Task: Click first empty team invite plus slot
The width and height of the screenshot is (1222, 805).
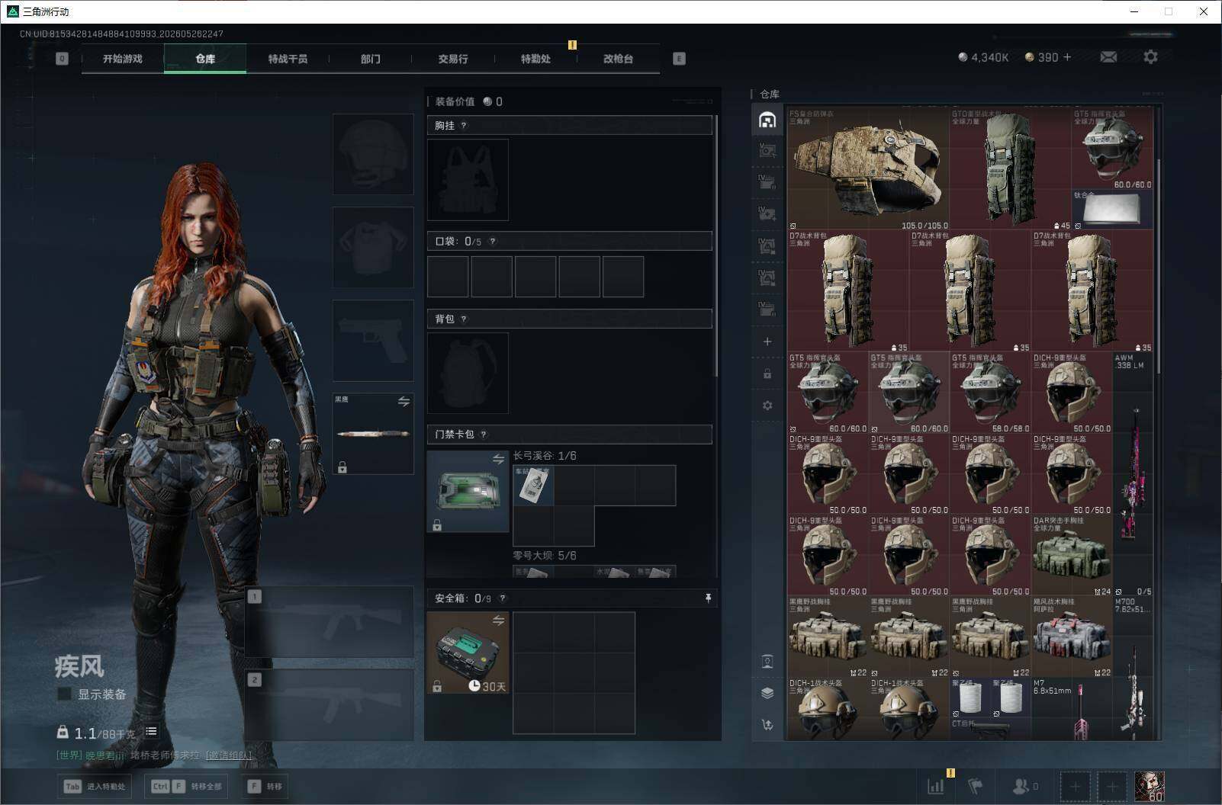Action: [x=1075, y=786]
